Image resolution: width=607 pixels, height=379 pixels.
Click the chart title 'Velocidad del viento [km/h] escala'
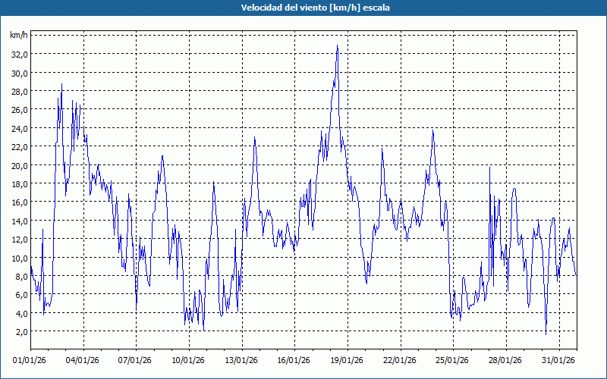pos(315,8)
